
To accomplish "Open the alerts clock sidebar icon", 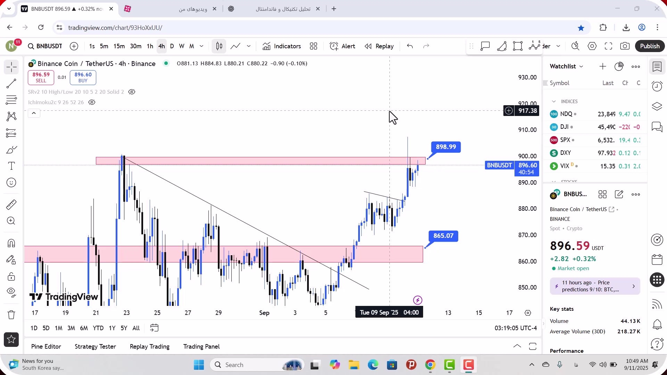I will (657, 86).
